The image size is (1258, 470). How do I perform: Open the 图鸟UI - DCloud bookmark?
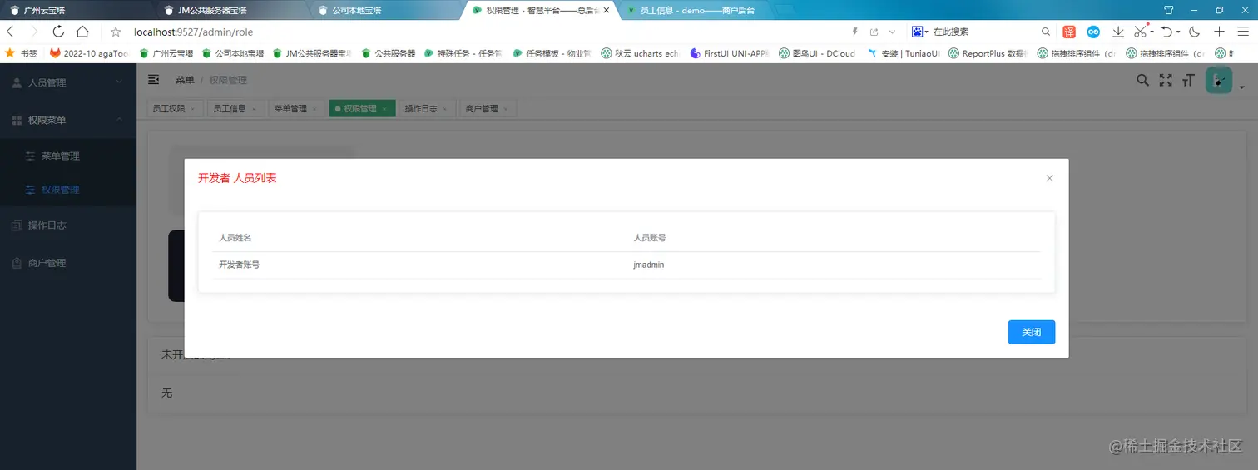(x=817, y=52)
